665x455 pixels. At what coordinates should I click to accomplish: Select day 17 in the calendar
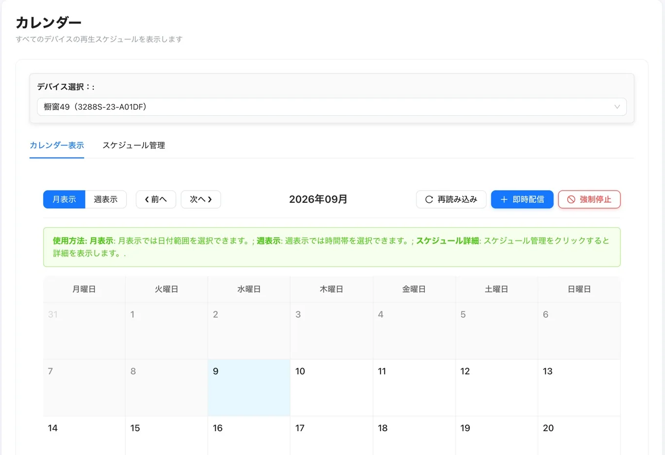[x=332, y=436]
